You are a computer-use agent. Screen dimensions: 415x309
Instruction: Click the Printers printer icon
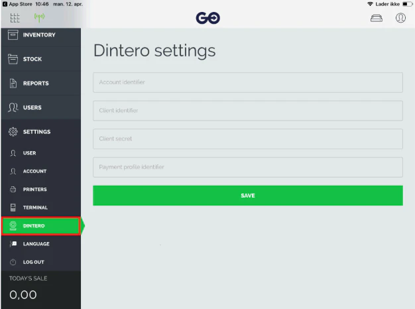point(13,190)
